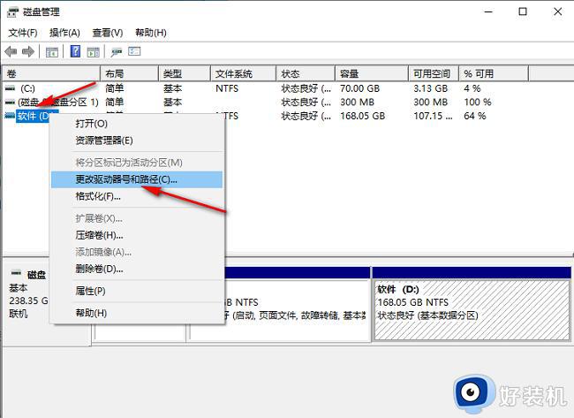
Task: Open the 查看(V) menu
Action: [x=107, y=33]
